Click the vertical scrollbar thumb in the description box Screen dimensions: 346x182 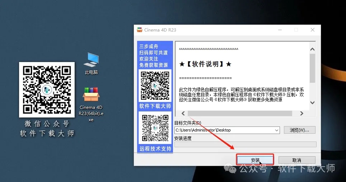click(312, 68)
